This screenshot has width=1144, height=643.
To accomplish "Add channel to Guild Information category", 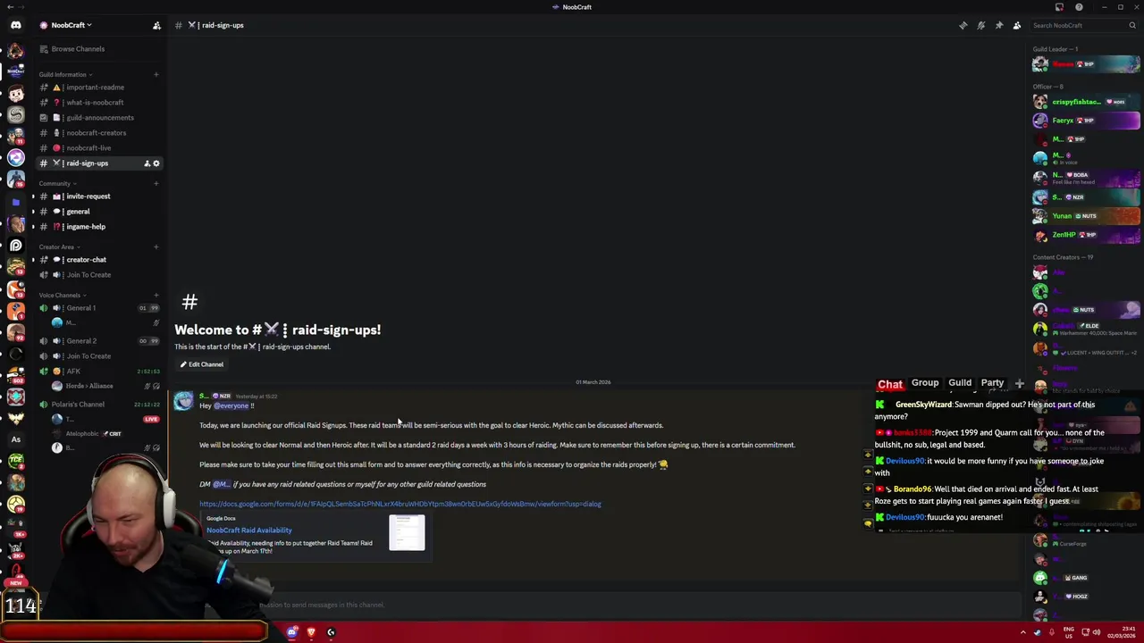I will point(156,74).
